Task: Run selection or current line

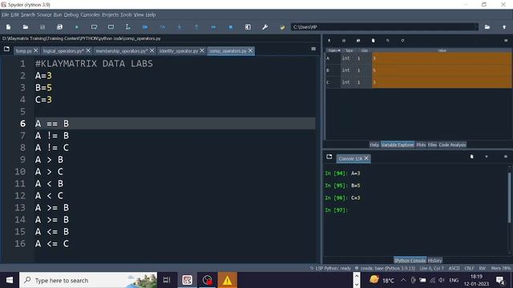Action: pyautogui.click(x=128, y=27)
